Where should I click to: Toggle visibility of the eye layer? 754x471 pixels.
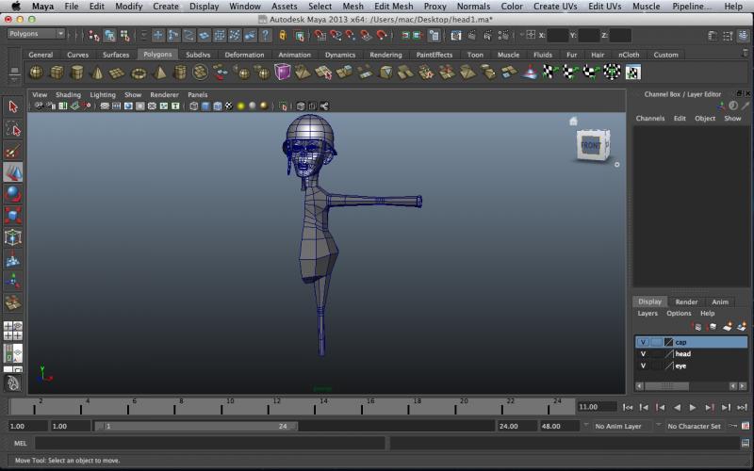pyautogui.click(x=643, y=365)
